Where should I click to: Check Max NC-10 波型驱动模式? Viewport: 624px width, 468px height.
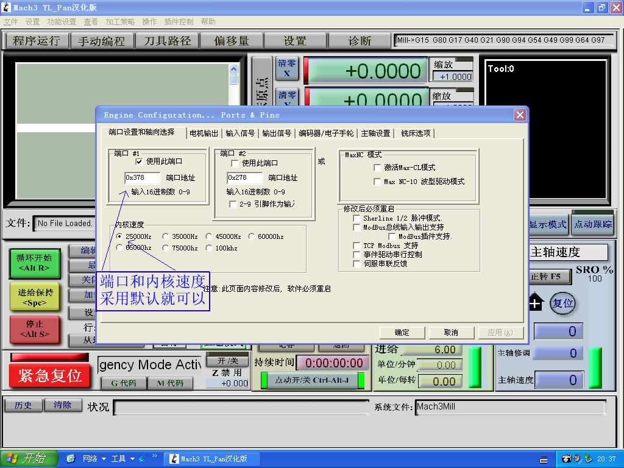377,182
